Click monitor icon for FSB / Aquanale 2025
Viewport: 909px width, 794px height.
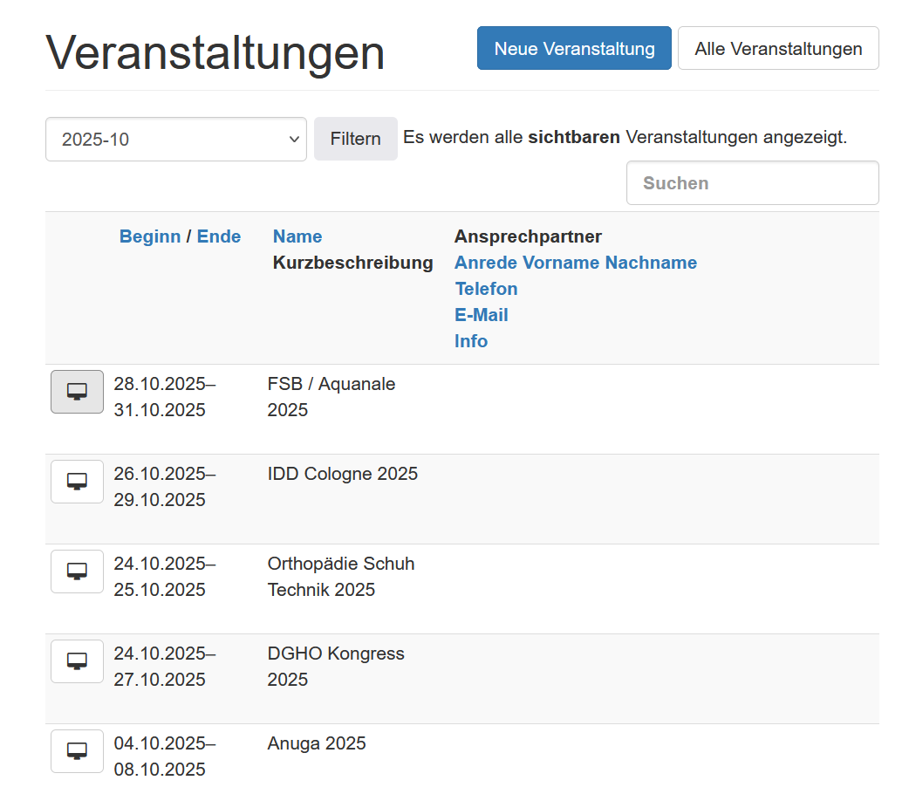pyautogui.click(x=77, y=392)
